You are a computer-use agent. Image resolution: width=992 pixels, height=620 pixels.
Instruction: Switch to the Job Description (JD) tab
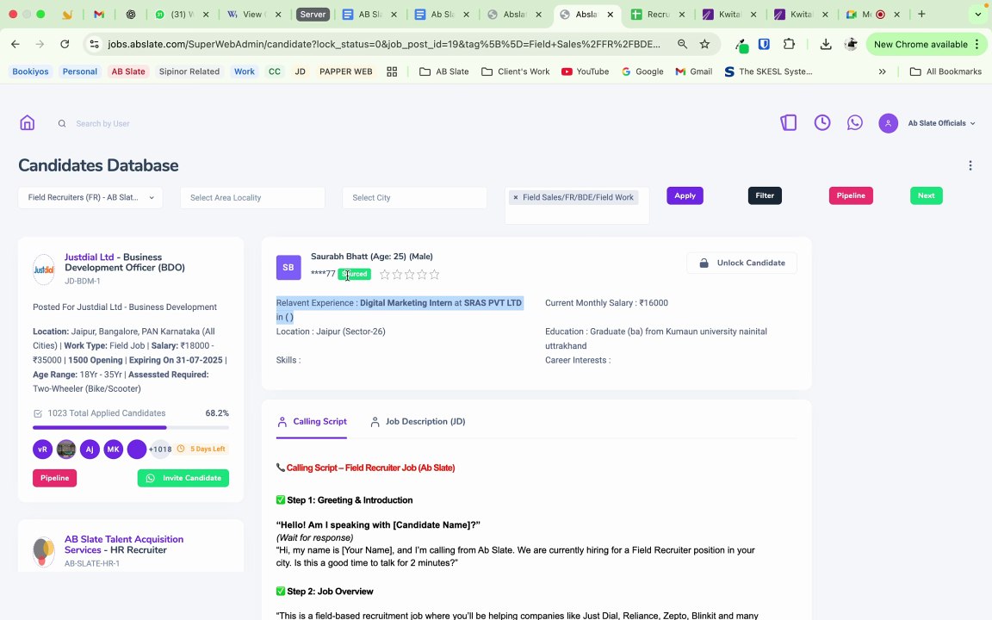(x=418, y=421)
